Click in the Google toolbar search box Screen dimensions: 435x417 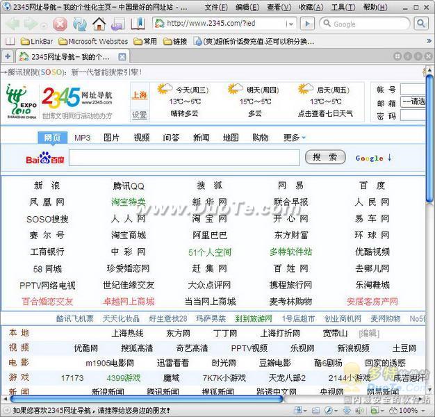[364, 24]
